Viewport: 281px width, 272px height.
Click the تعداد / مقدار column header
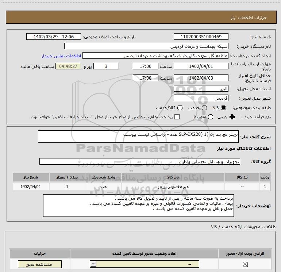tap(67, 177)
